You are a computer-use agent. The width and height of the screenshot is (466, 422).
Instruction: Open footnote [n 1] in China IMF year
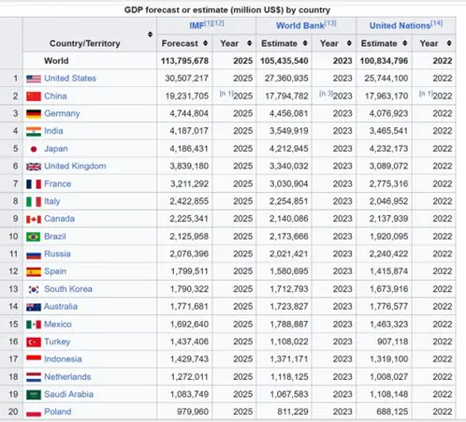pyautogui.click(x=226, y=94)
